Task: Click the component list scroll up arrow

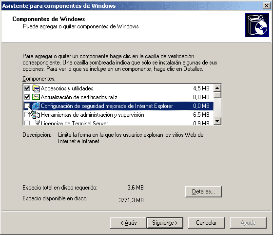Action: click(x=217, y=88)
